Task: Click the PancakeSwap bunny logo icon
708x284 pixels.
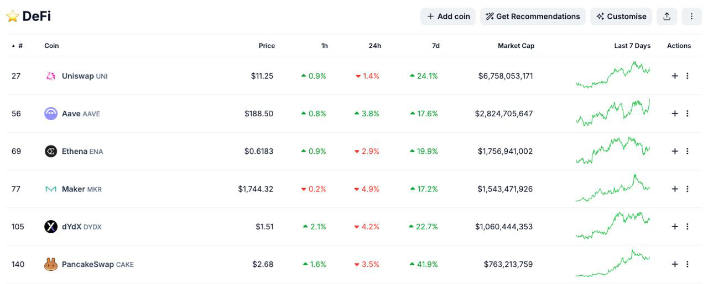Action: point(51,264)
